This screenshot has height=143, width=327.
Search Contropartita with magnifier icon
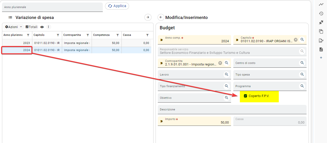click(x=227, y=63)
